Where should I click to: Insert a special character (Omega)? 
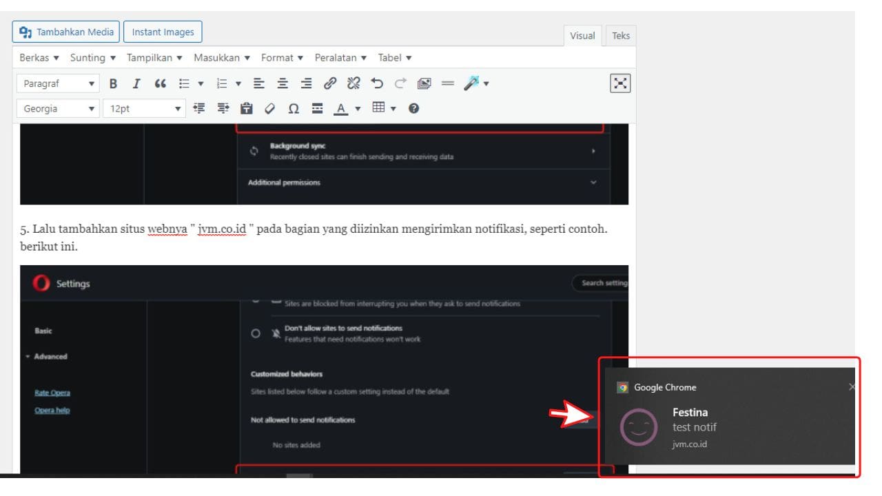tap(294, 108)
